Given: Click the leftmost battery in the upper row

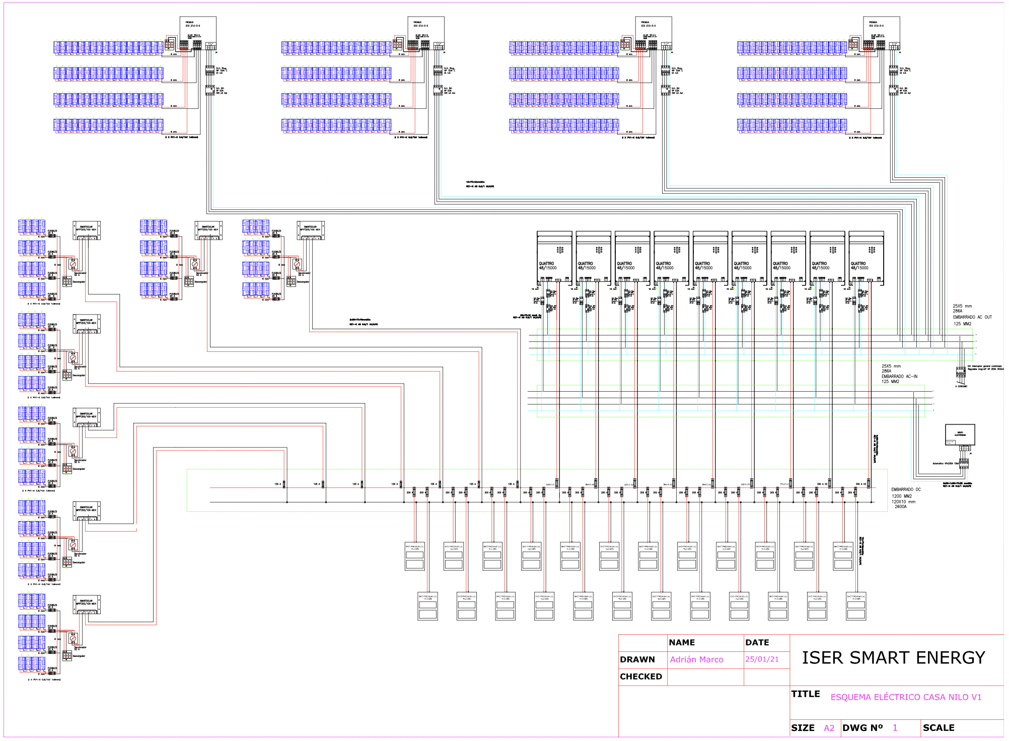Looking at the screenshot, I should pyautogui.click(x=415, y=556).
